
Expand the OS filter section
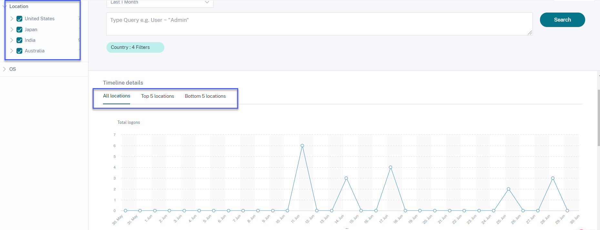(5, 69)
